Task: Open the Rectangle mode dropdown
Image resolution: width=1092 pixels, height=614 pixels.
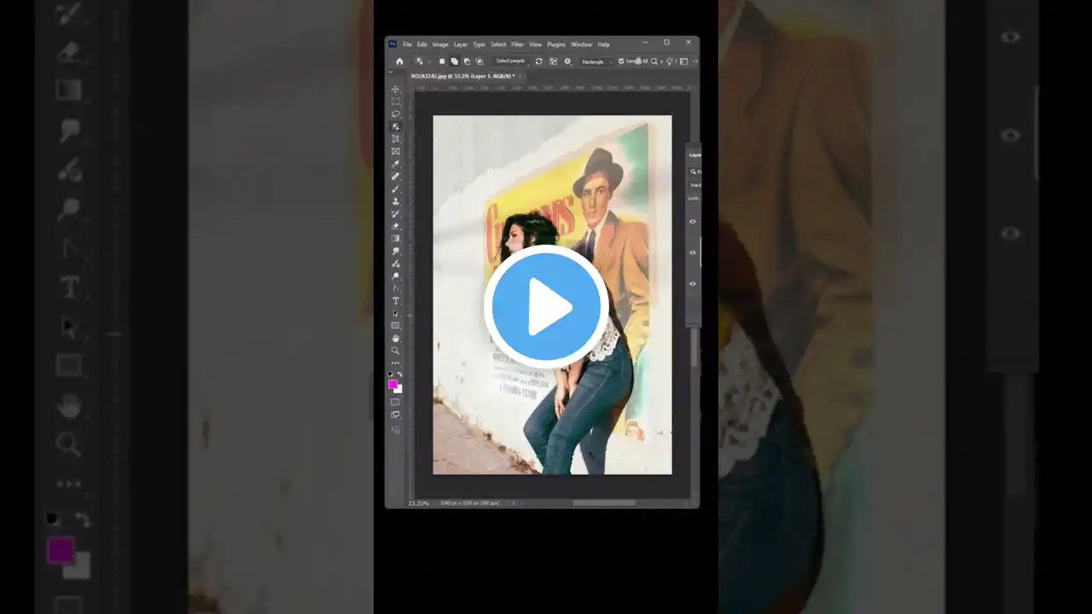Action: point(596,61)
